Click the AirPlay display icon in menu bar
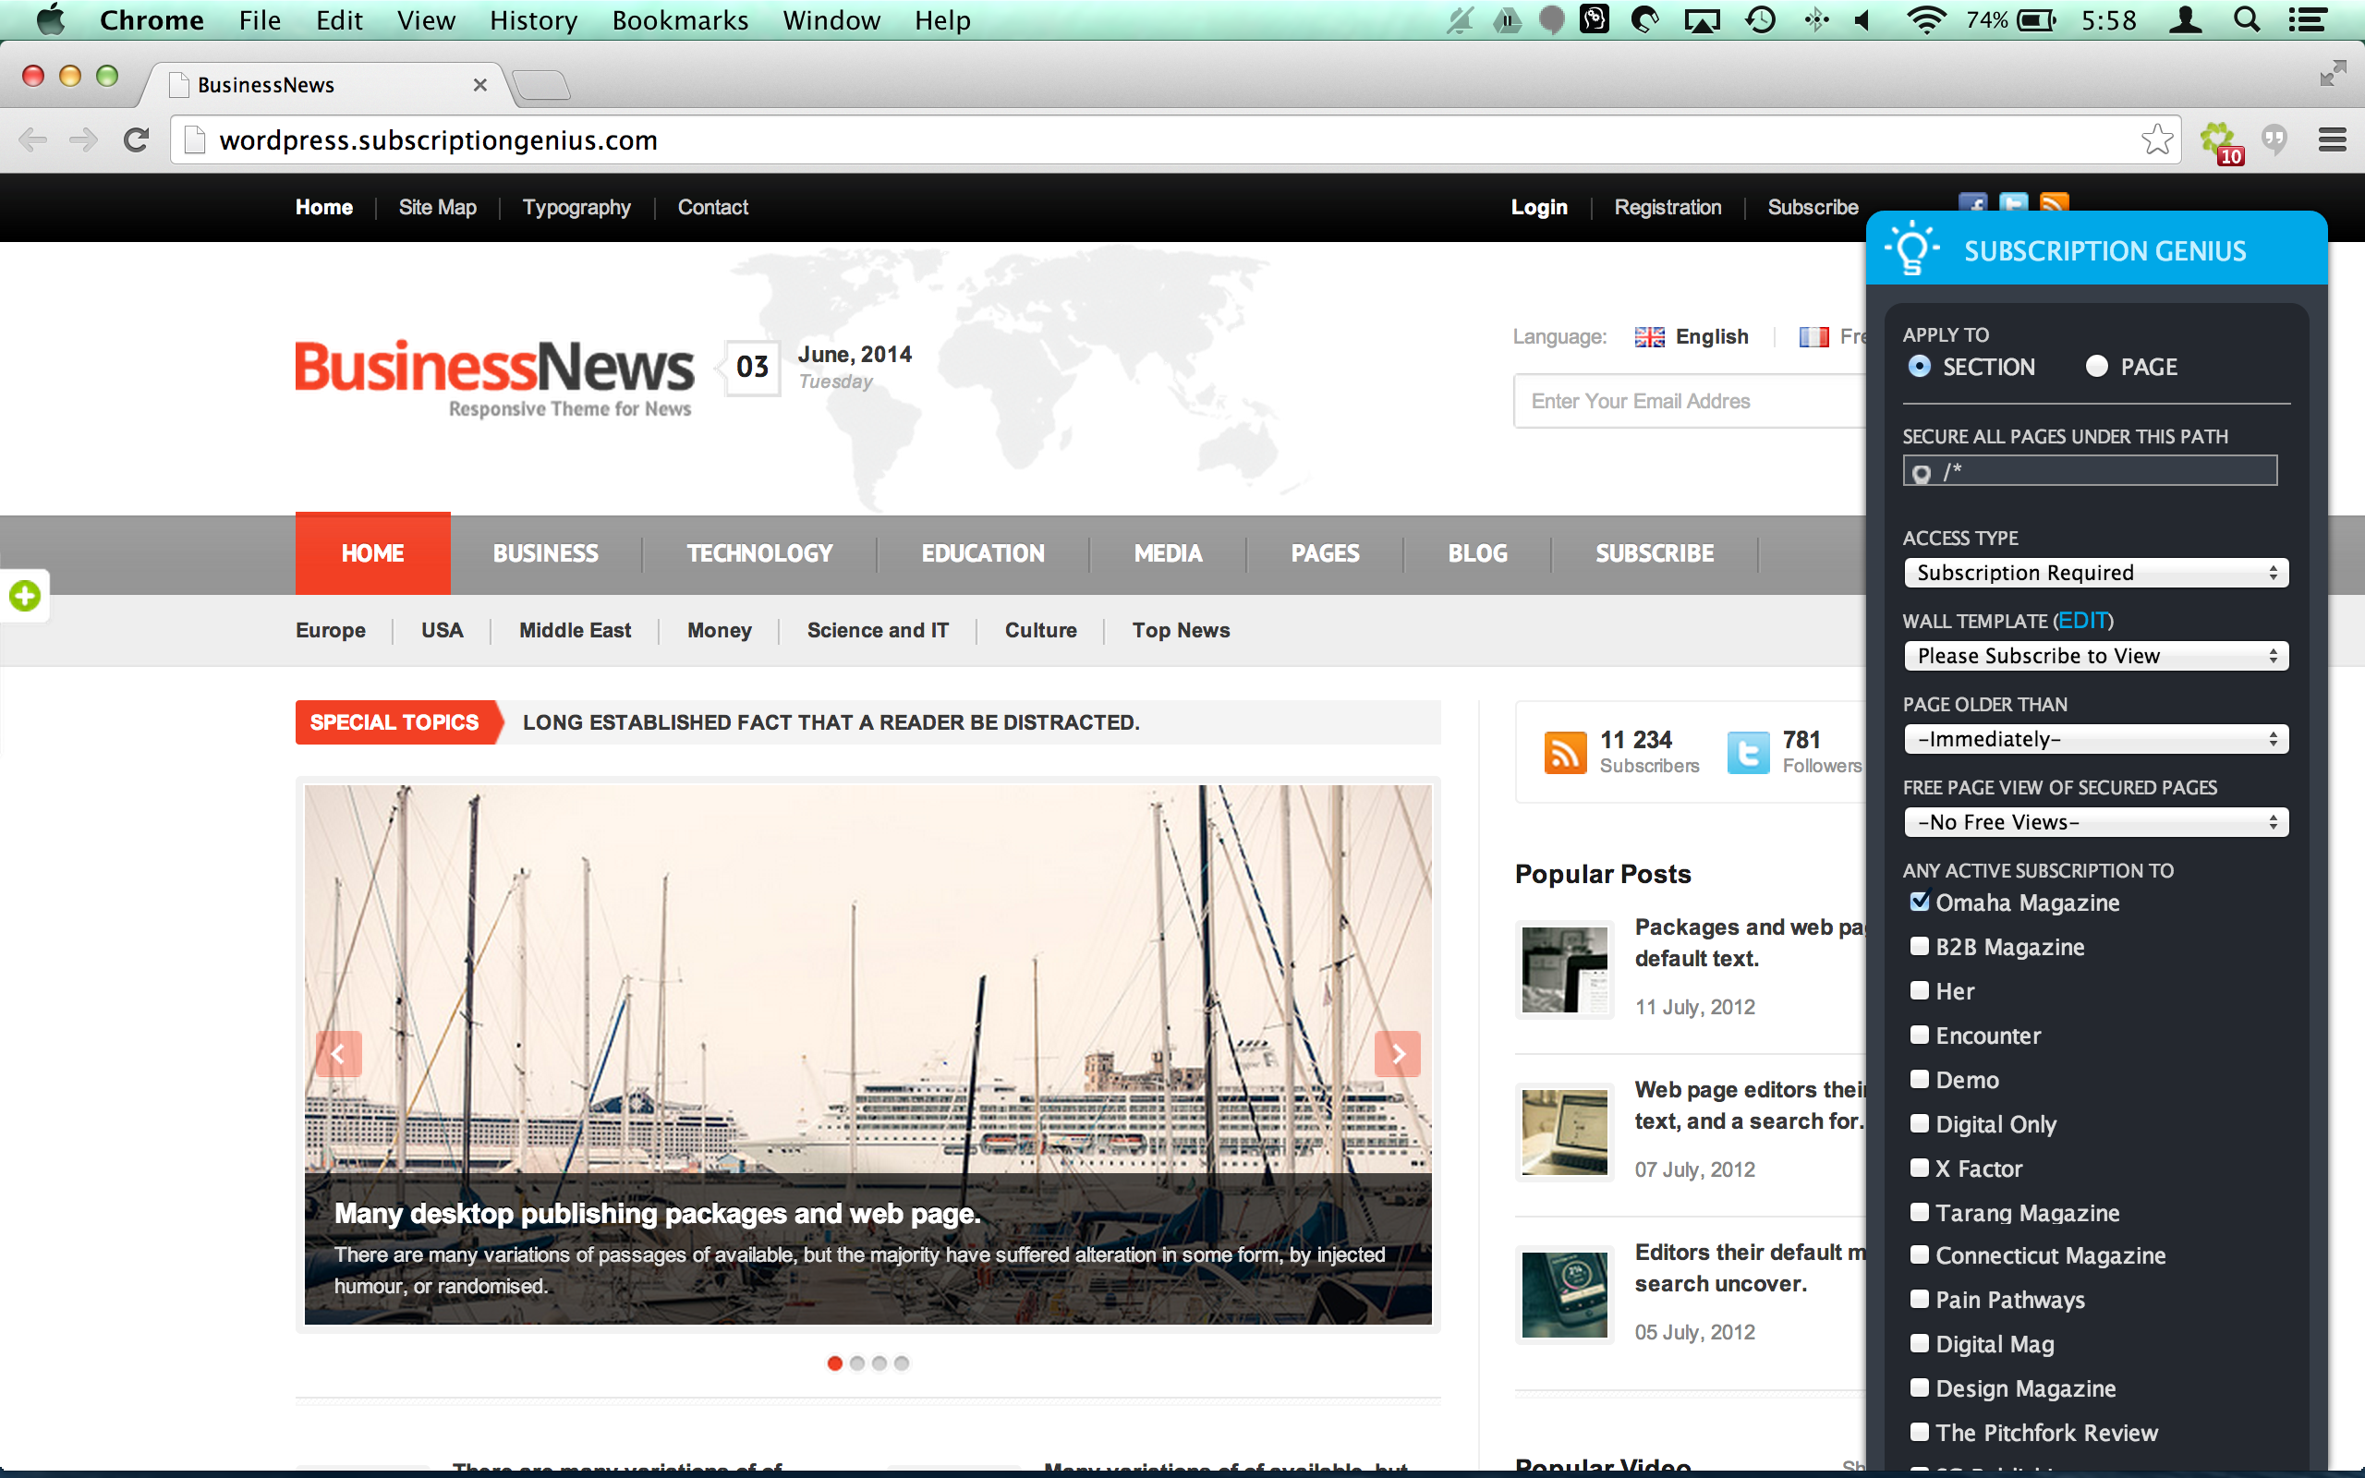2365x1478 pixels. pyautogui.click(x=1703, y=20)
